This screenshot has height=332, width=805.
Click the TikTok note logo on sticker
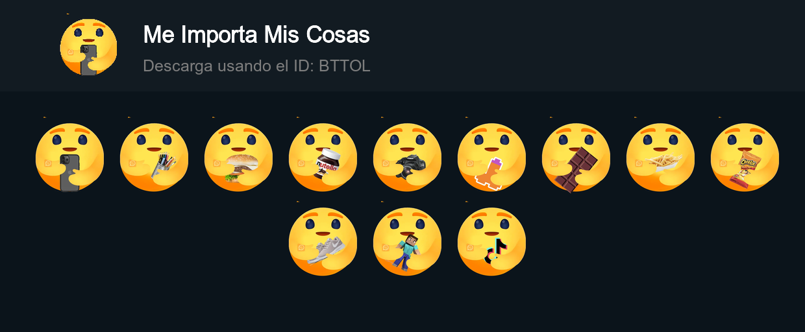tap(494, 250)
